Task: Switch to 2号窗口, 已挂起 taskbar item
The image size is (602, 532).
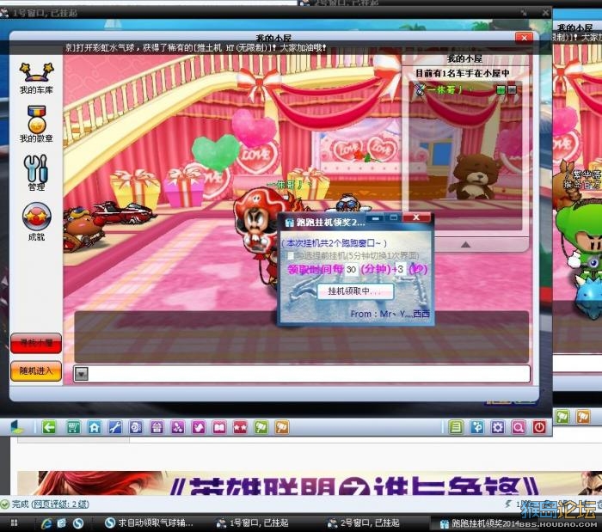Action: click(363, 523)
